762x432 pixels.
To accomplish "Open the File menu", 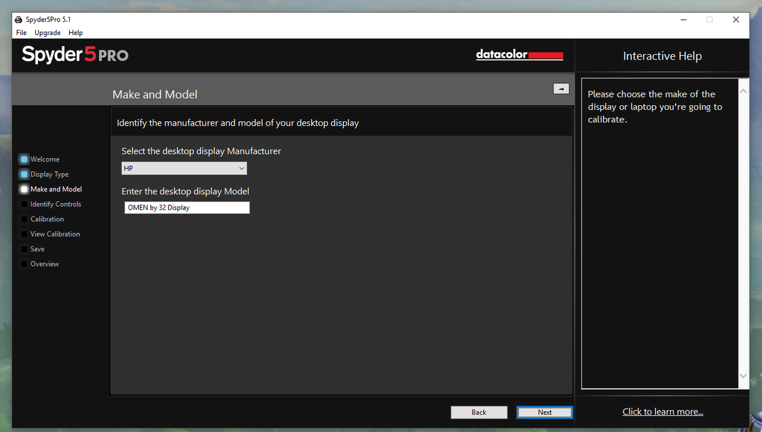I will coord(21,33).
